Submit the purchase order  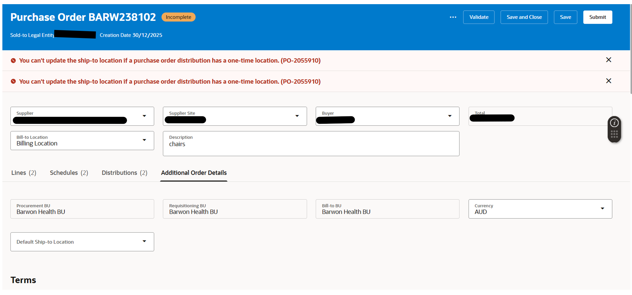click(597, 17)
